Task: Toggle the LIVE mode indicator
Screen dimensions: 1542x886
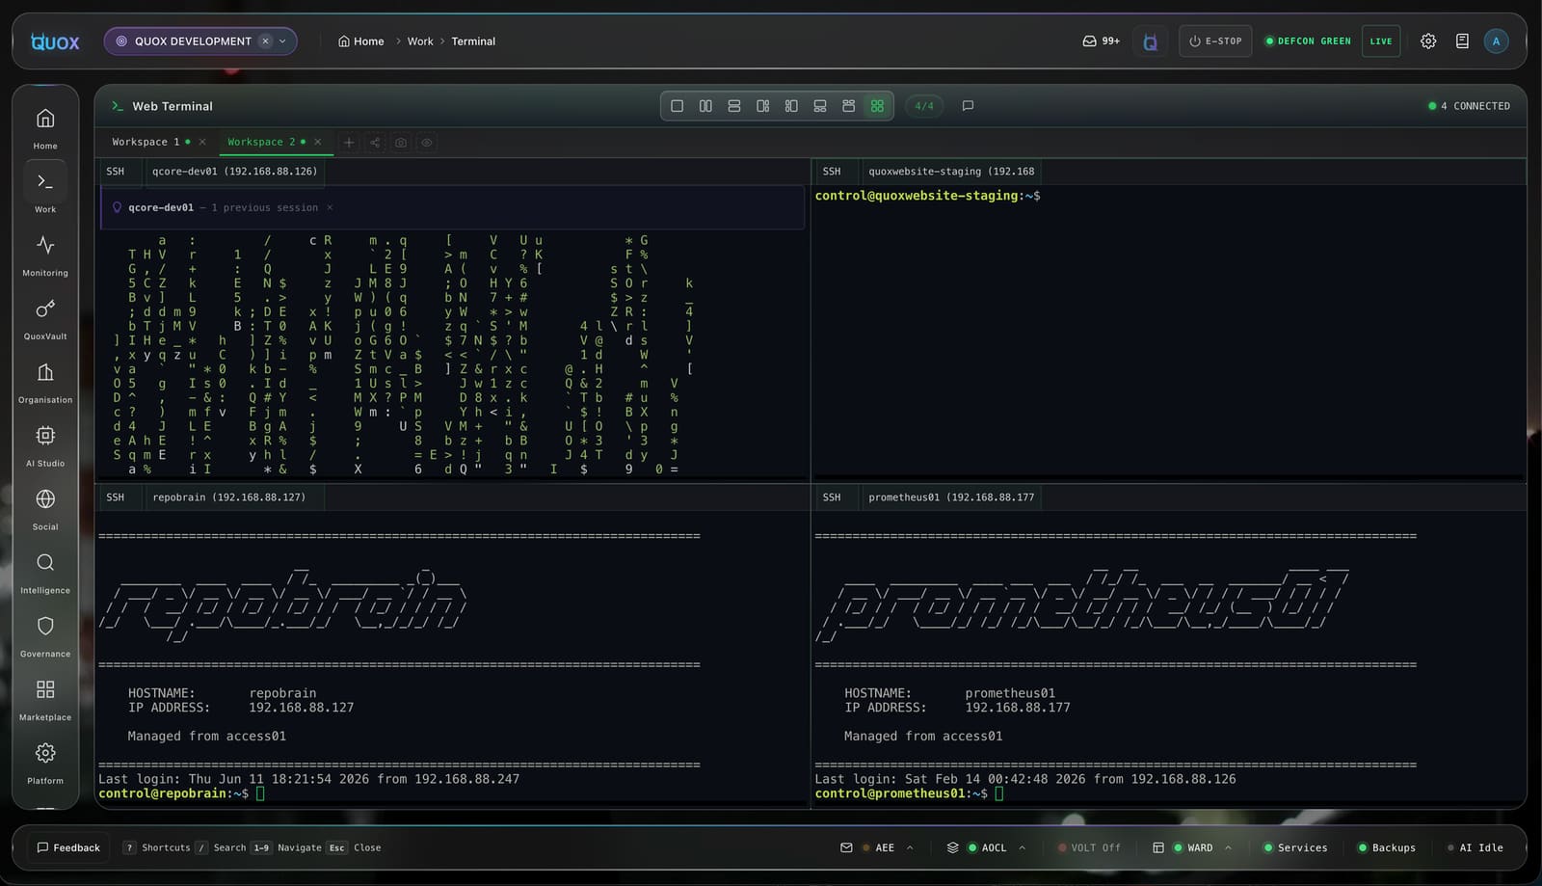Action: pos(1381,41)
